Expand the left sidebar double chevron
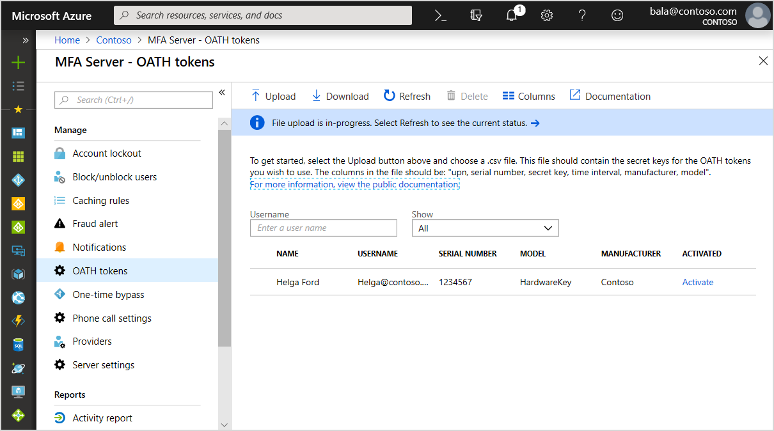This screenshot has width=774, height=431. (26, 40)
